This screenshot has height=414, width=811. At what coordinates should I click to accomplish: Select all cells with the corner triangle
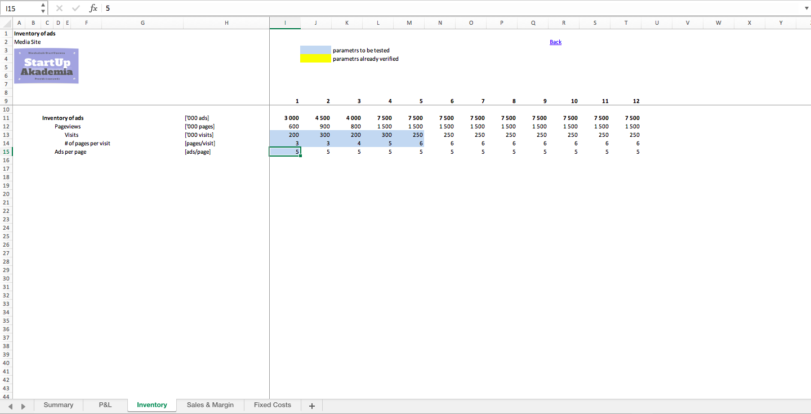coord(6,23)
